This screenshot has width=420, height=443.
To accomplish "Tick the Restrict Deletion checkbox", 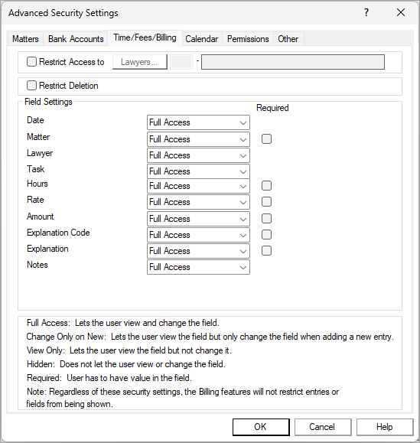I will 31,86.
